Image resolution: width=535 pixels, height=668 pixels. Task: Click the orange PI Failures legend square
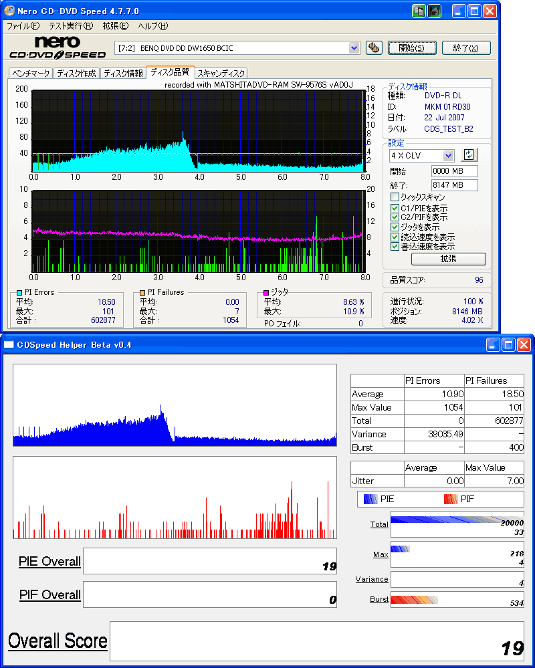coord(142,292)
